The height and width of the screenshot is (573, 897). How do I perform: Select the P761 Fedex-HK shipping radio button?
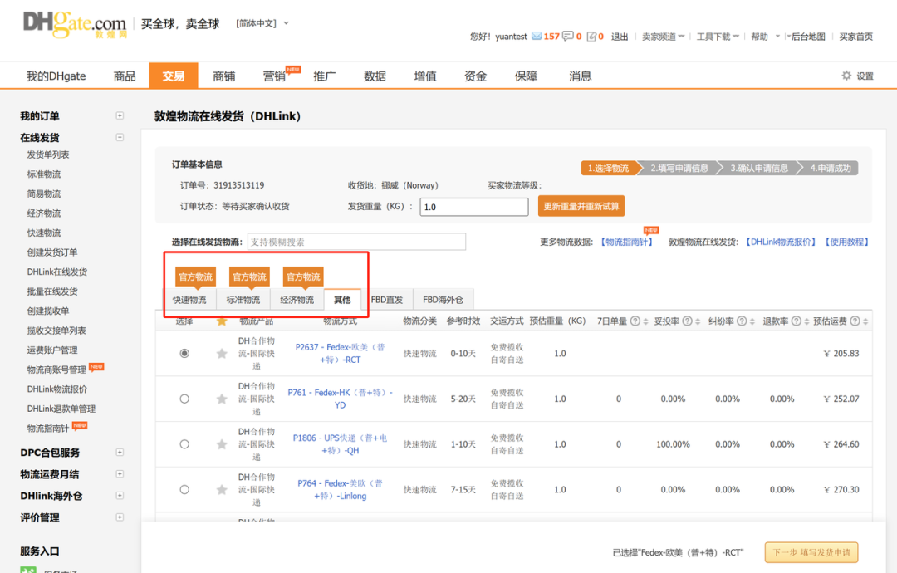[184, 399]
